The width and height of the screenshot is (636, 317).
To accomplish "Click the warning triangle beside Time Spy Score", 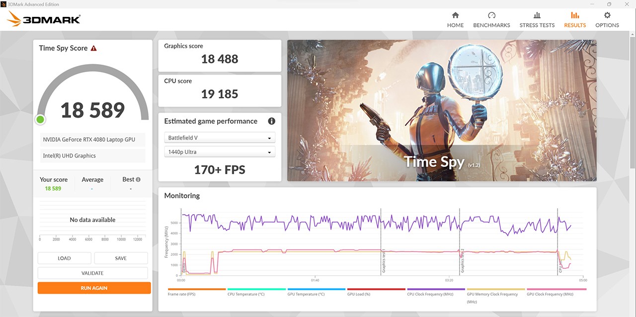I will tap(93, 47).
